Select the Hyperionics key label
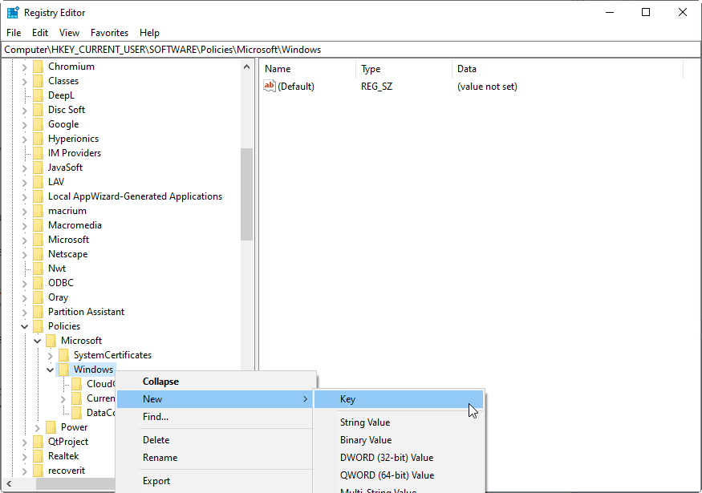Screen dimensions: 702x493 pyautogui.click(x=74, y=139)
